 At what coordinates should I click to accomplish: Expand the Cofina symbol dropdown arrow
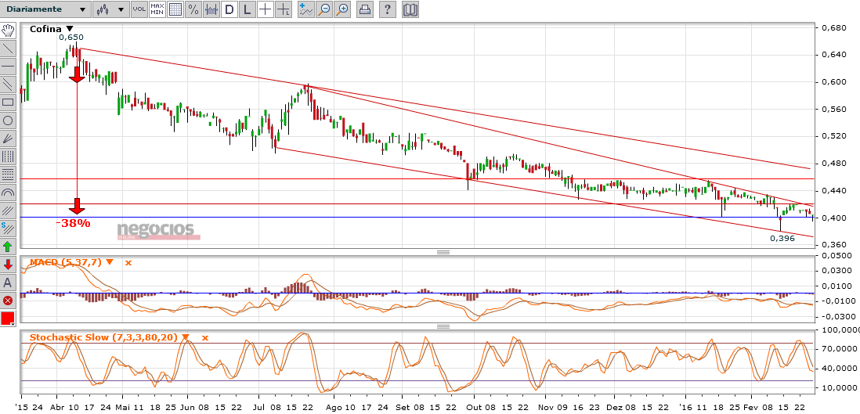(x=69, y=29)
